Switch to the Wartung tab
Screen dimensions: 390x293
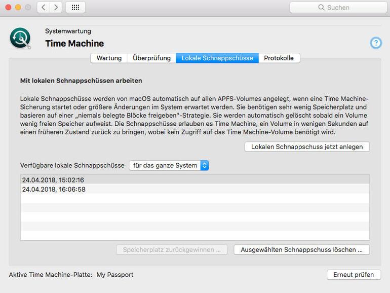tap(109, 58)
